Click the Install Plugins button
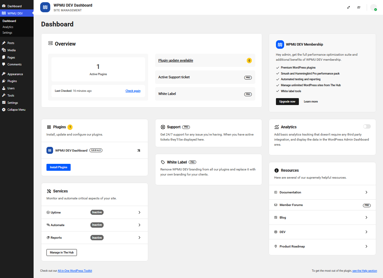This screenshot has height=278, width=383. (58, 167)
